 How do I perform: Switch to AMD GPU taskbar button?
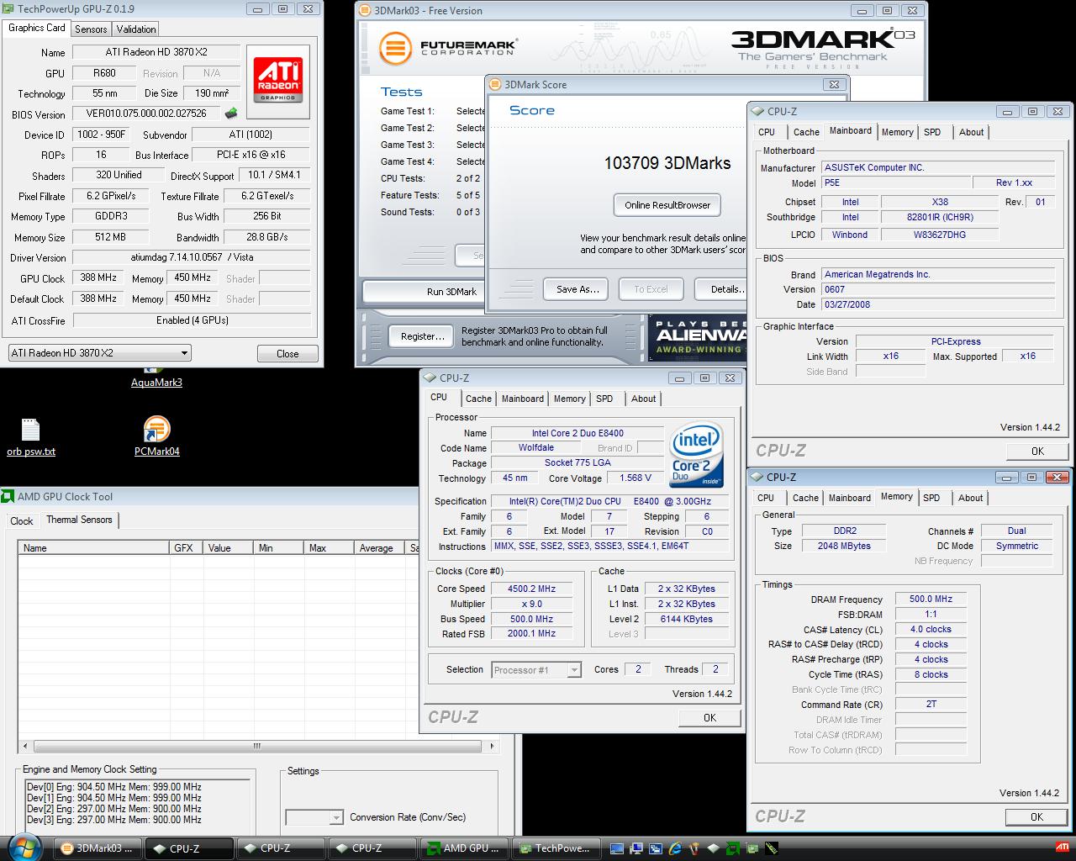465,848
